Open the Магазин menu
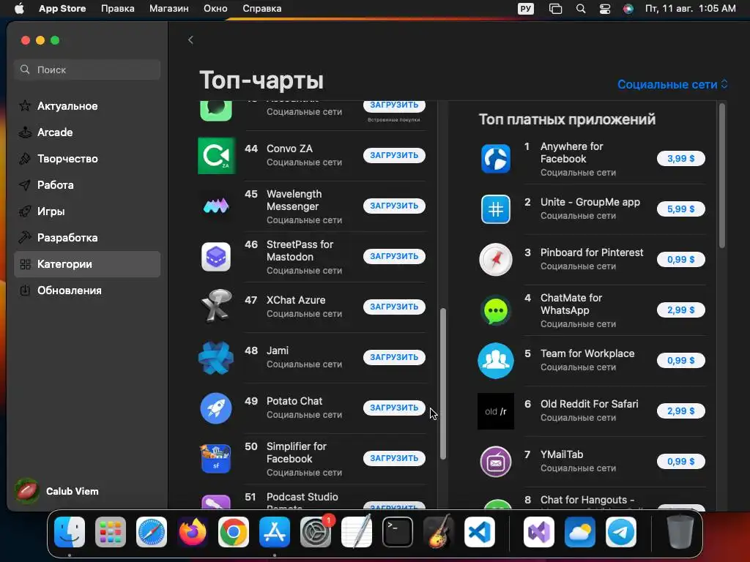Viewport: 750px width, 562px height. click(169, 9)
